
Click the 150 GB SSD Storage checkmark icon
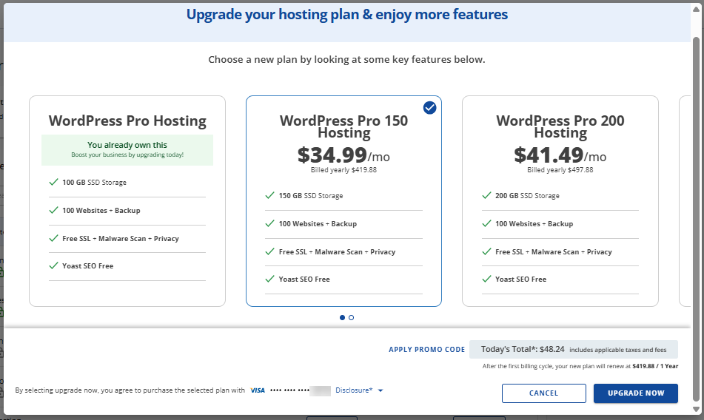pos(269,196)
